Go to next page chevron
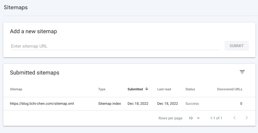 (x=246, y=118)
